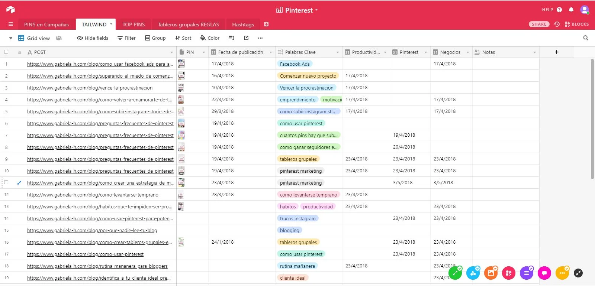Open the TAILWIND tab dropdown arrow

111,24
